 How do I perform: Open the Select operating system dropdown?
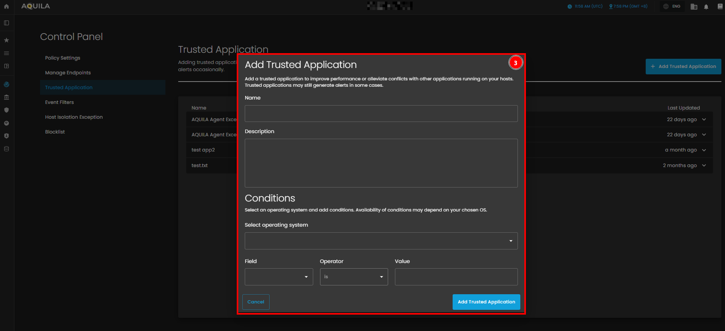coord(381,241)
